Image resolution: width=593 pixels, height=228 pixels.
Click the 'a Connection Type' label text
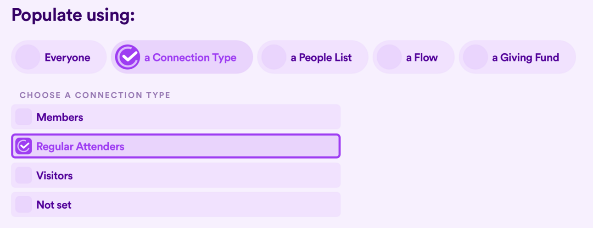coord(190,58)
